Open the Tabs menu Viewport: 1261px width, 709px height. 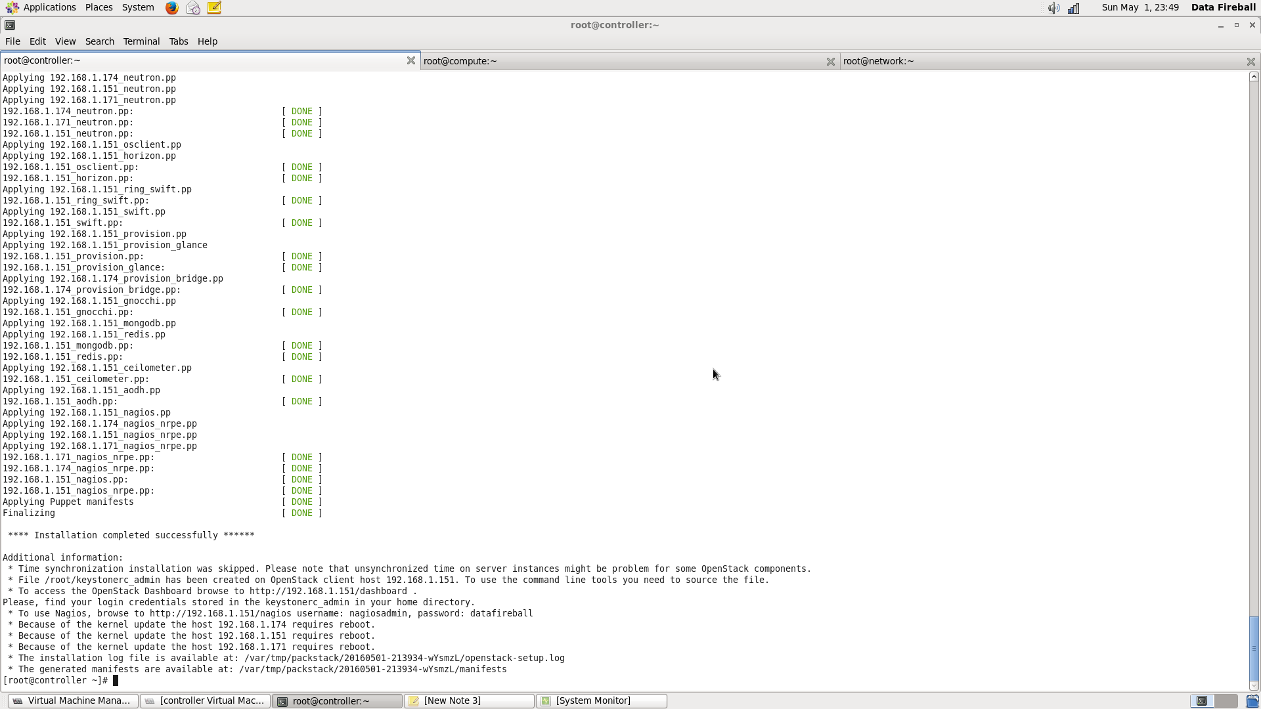coord(179,41)
